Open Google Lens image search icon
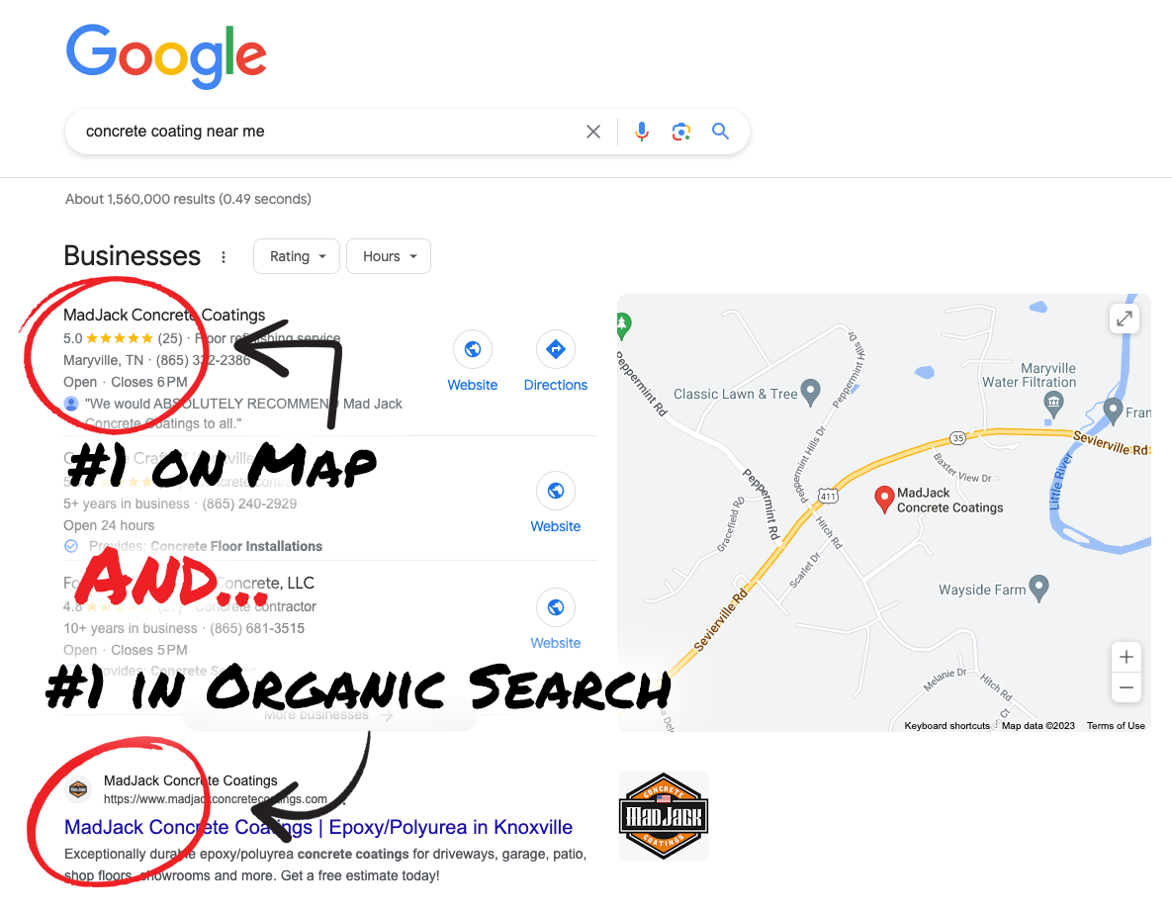Image resolution: width=1172 pixels, height=915 pixels. click(680, 132)
